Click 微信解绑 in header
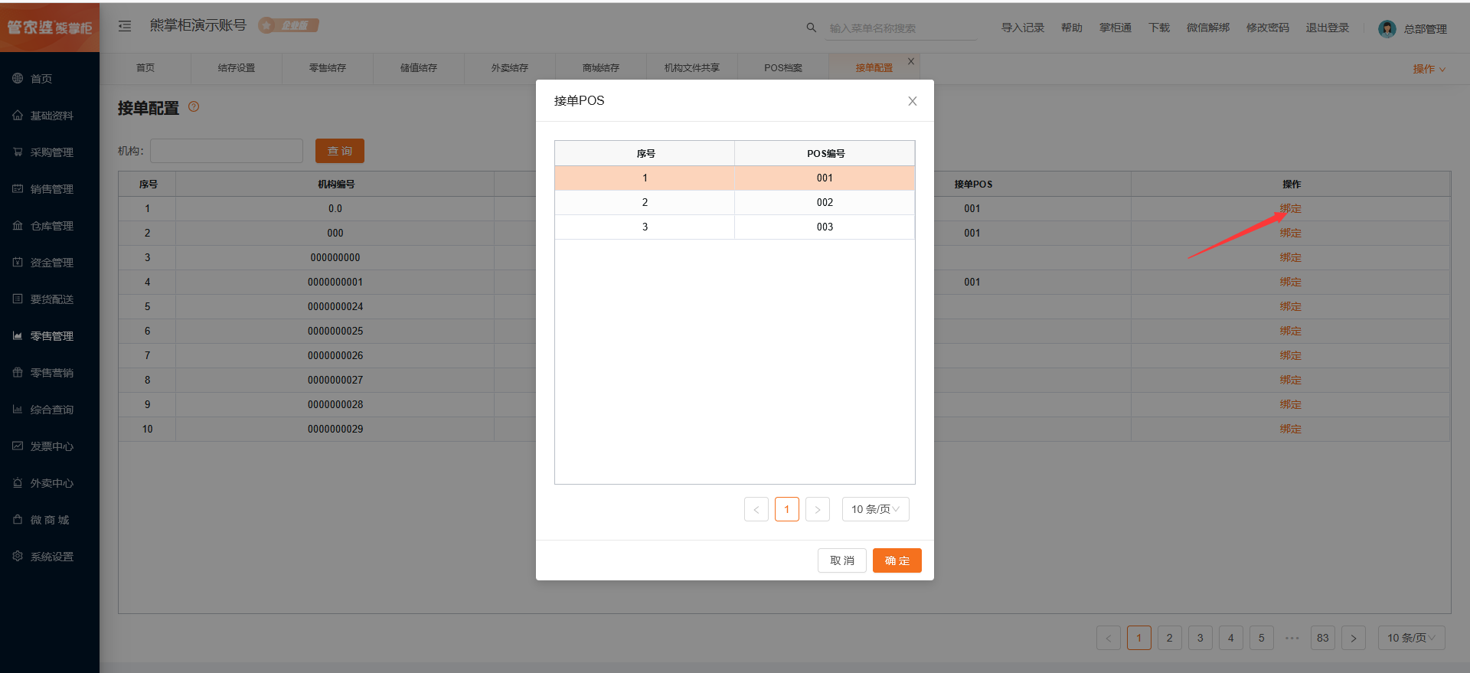The image size is (1470, 673). 1208,28
